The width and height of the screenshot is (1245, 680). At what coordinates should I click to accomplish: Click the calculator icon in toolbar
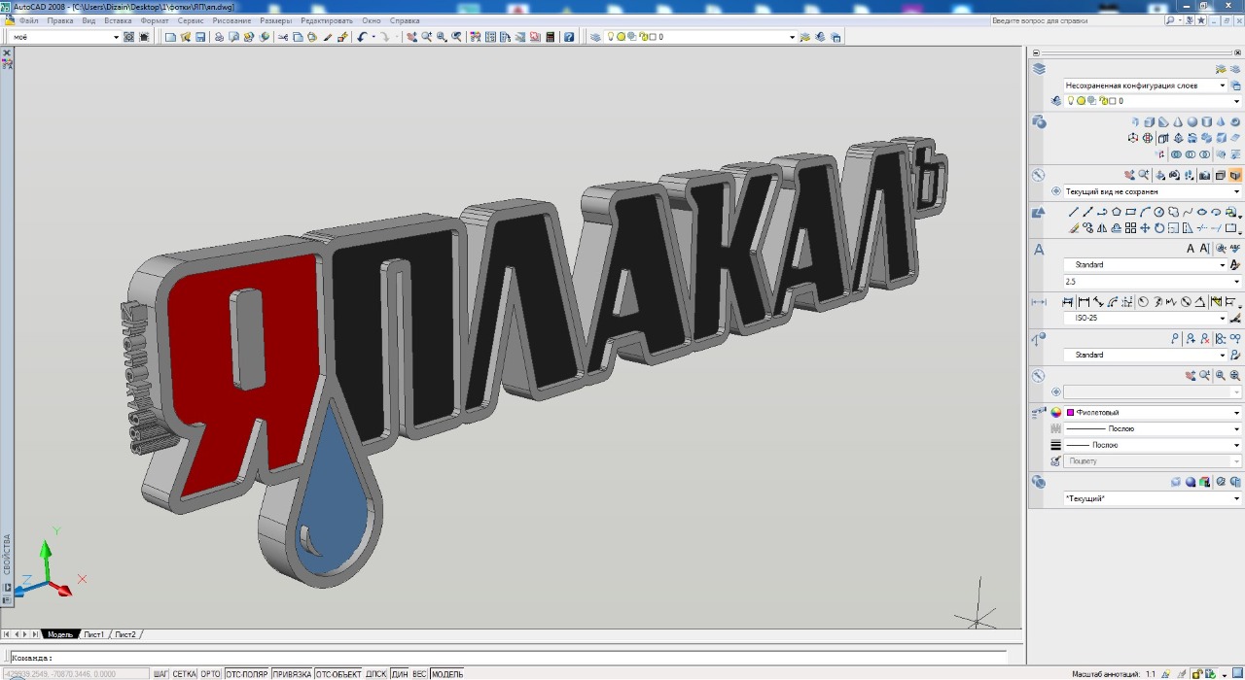pos(551,37)
